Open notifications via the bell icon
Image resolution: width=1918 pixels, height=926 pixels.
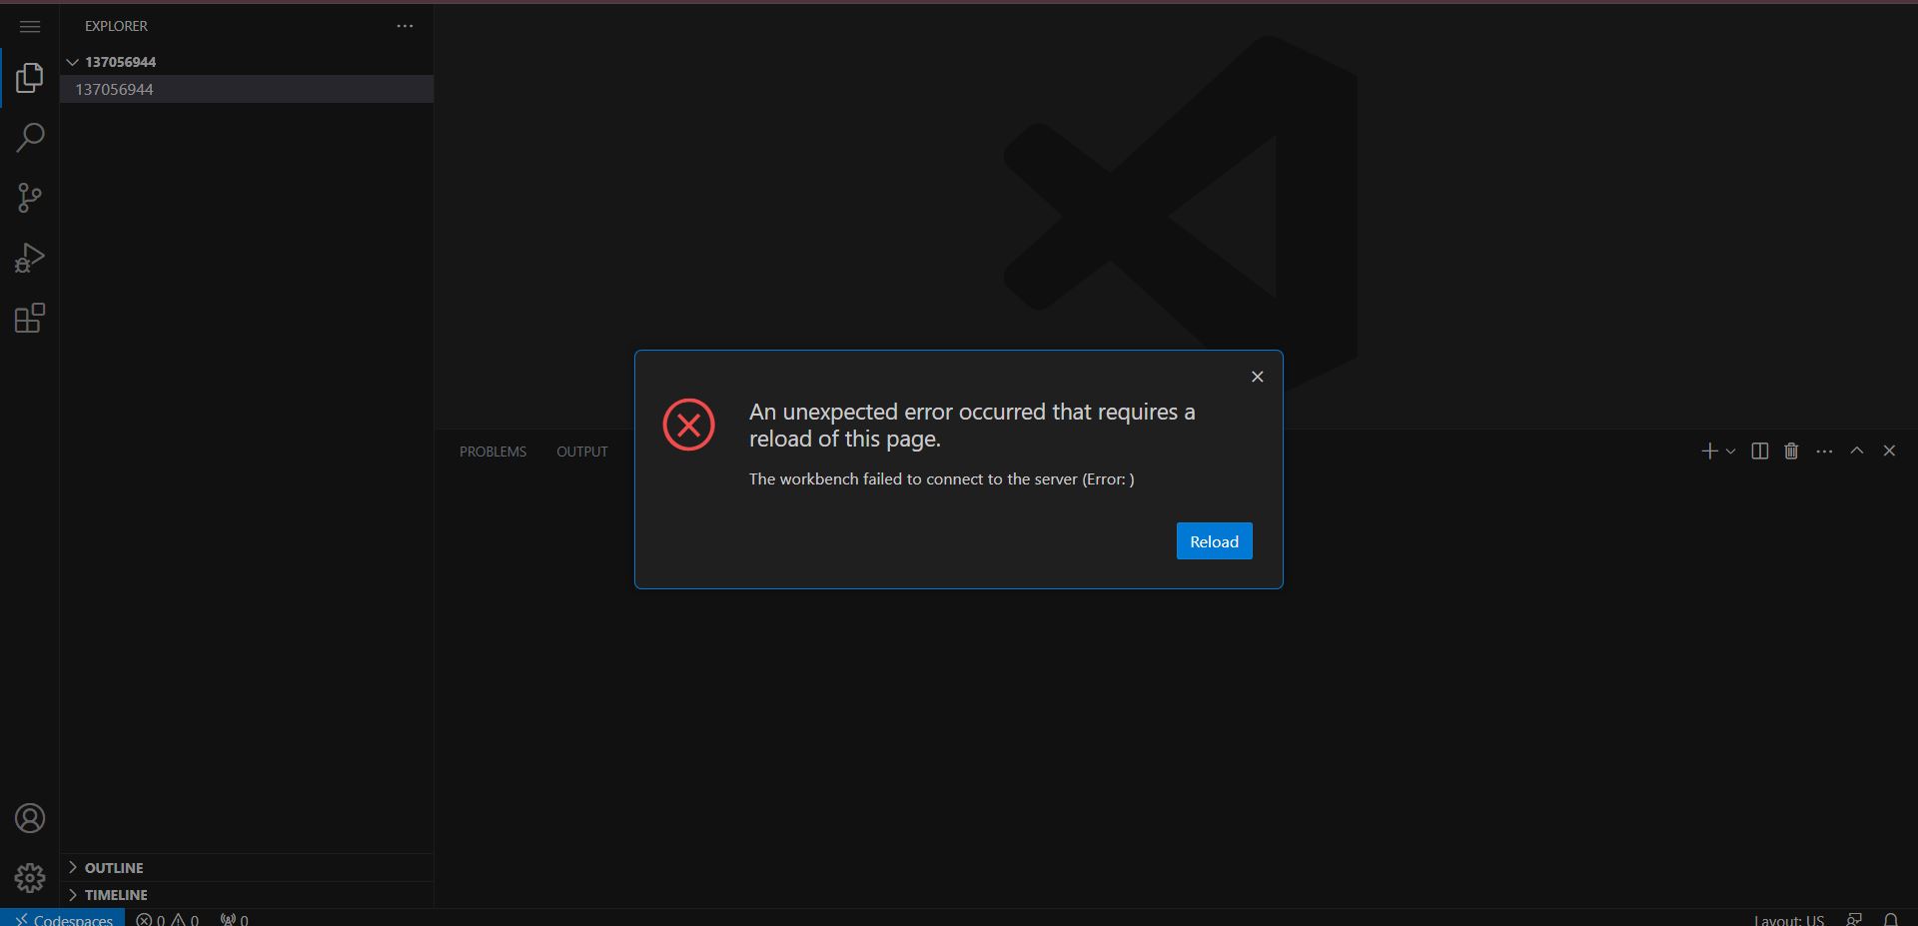coord(1891,919)
